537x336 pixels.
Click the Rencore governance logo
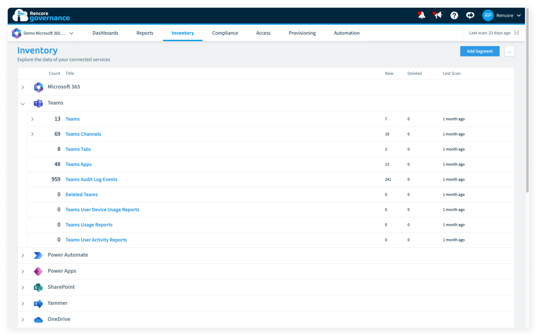tap(41, 16)
